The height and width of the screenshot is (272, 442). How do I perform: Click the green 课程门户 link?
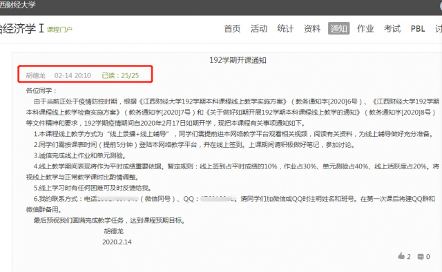tap(59, 30)
